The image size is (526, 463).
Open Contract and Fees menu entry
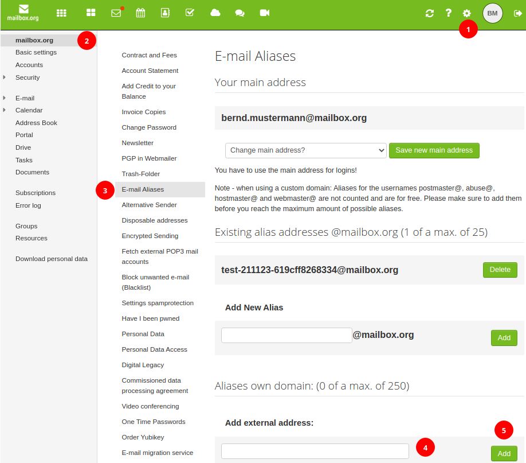(x=150, y=55)
